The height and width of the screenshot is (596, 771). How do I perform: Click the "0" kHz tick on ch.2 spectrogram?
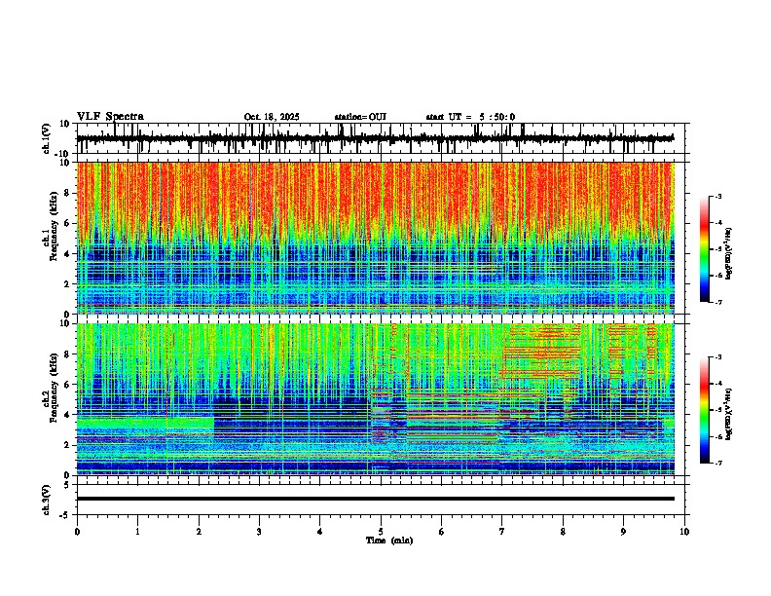pos(68,475)
